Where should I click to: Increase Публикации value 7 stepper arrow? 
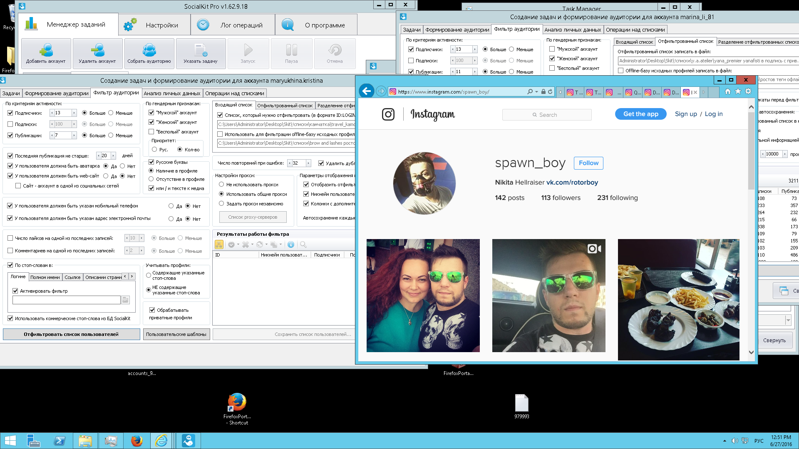[74, 136]
